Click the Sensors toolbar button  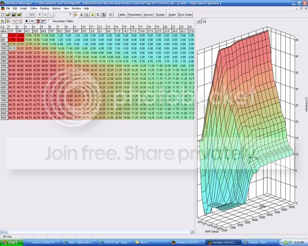[148, 15]
